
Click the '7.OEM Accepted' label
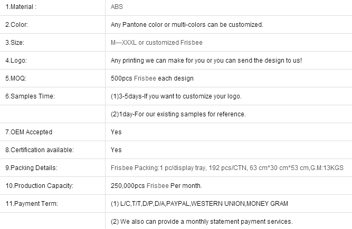tap(28, 132)
